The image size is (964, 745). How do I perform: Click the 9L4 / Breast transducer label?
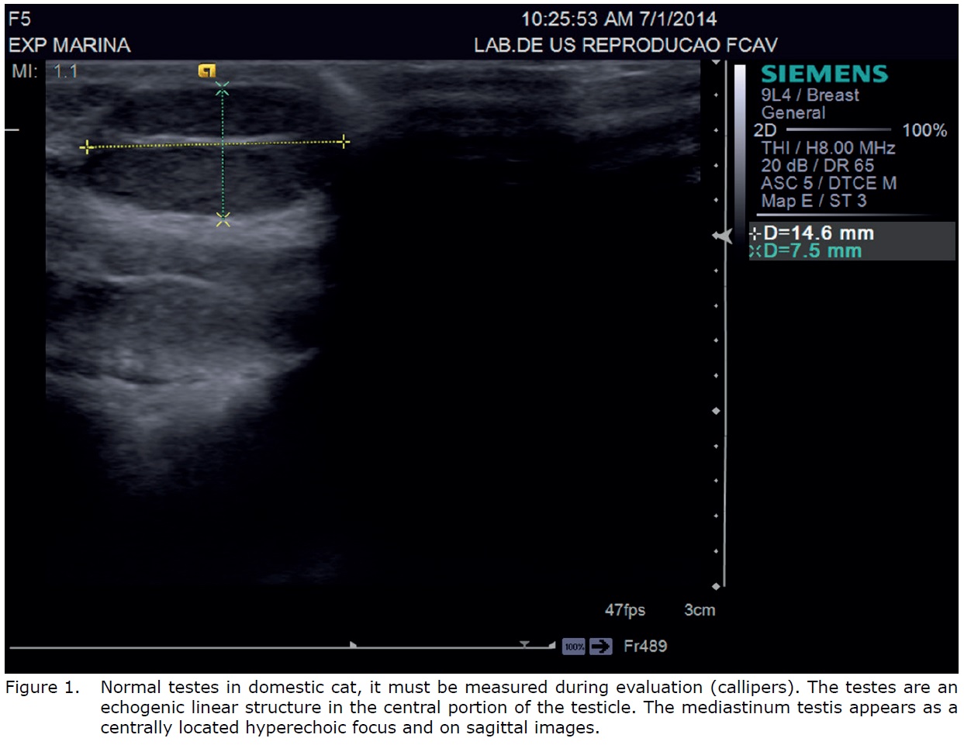coord(810,95)
